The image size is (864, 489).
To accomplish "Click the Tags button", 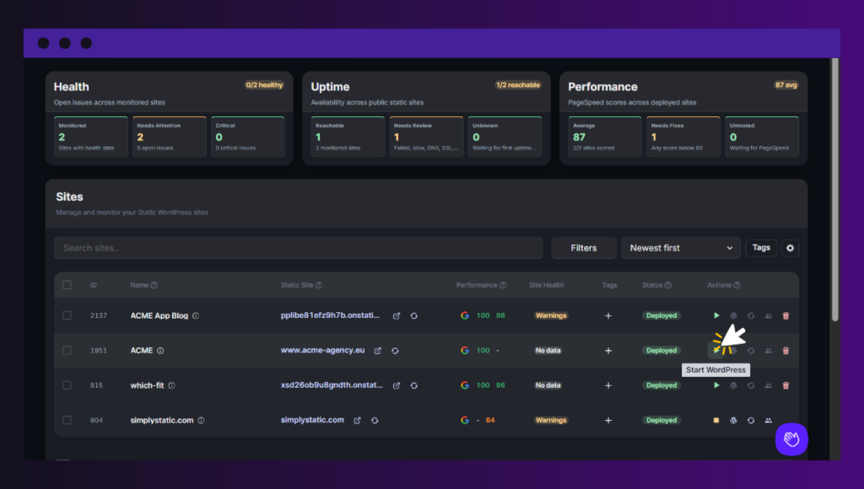I will tap(761, 248).
